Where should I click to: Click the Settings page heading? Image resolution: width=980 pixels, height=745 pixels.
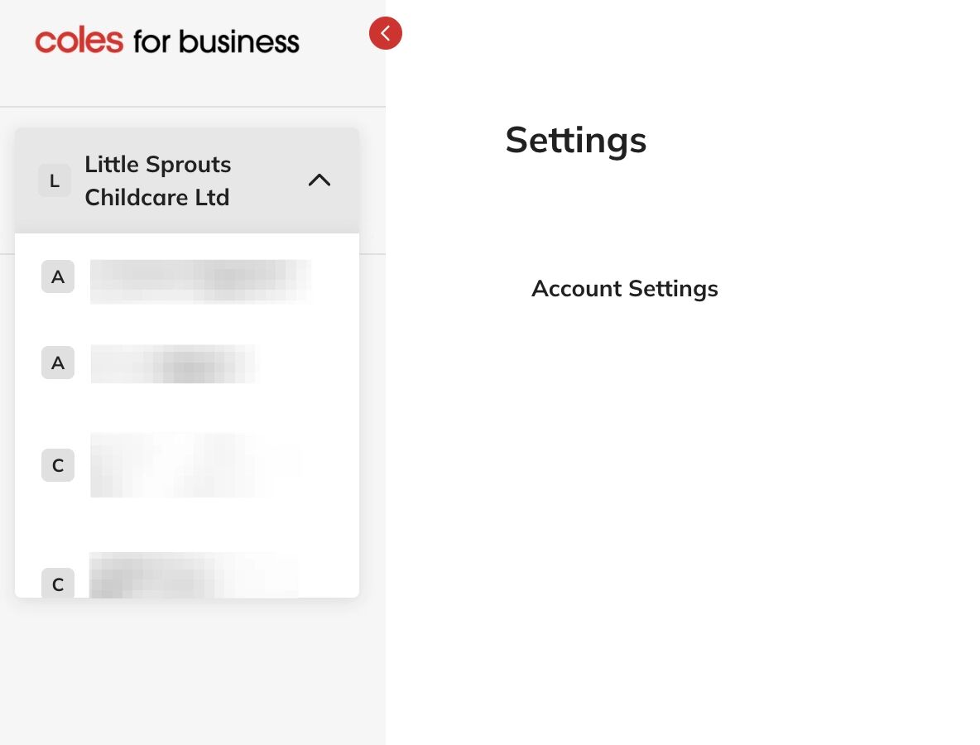(575, 140)
